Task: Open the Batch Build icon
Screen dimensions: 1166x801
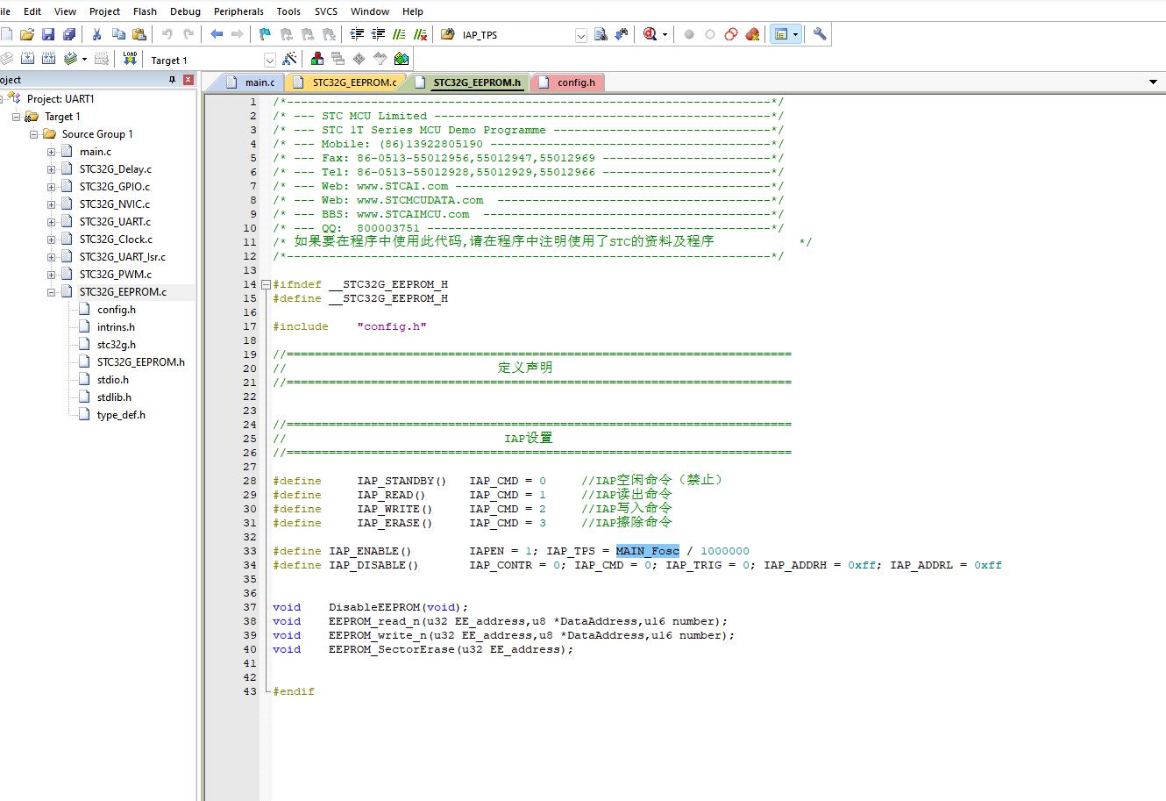Action: pyautogui.click(x=70, y=59)
